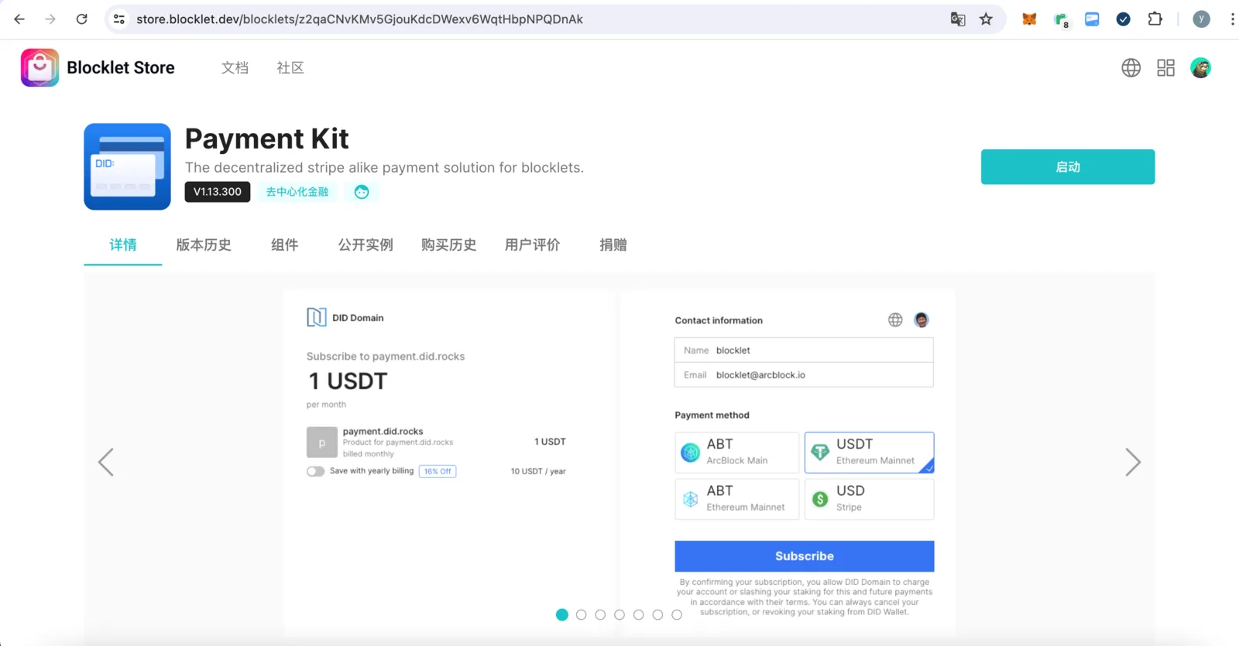This screenshot has width=1239, height=646.
Task: Click the Blocklet Store logo
Action: 39,67
